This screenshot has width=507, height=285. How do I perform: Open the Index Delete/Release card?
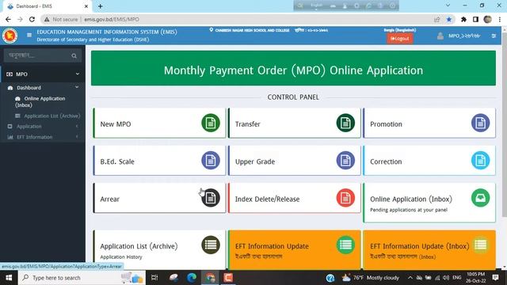click(x=294, y=198)
